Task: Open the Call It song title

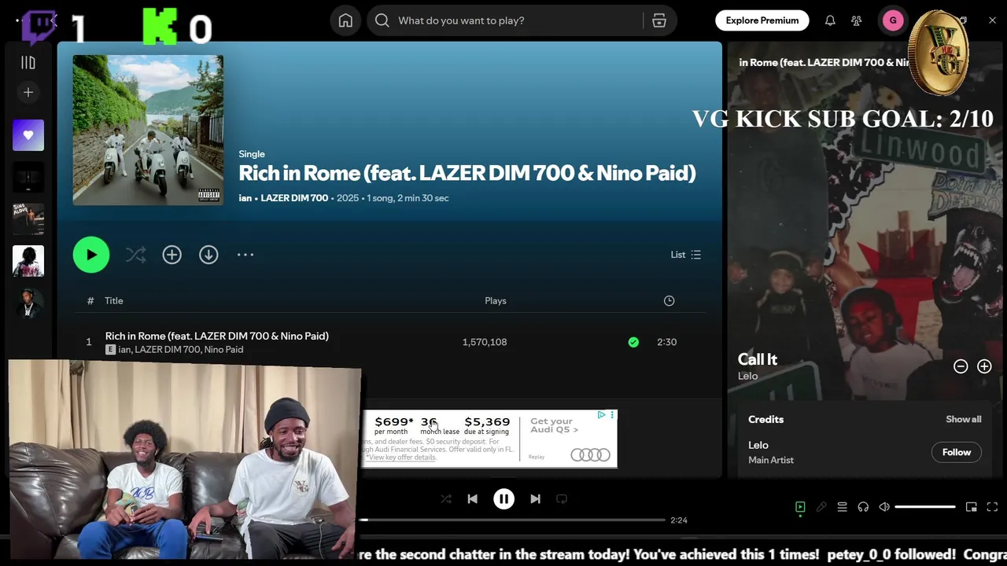Action: click(758, 359)
